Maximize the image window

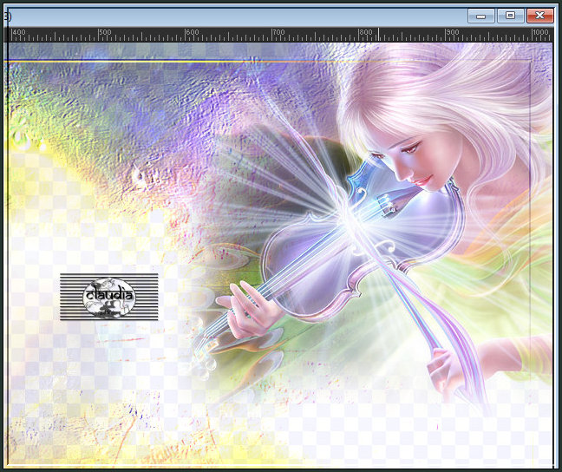pyautogui.click(x=510, y=16)
